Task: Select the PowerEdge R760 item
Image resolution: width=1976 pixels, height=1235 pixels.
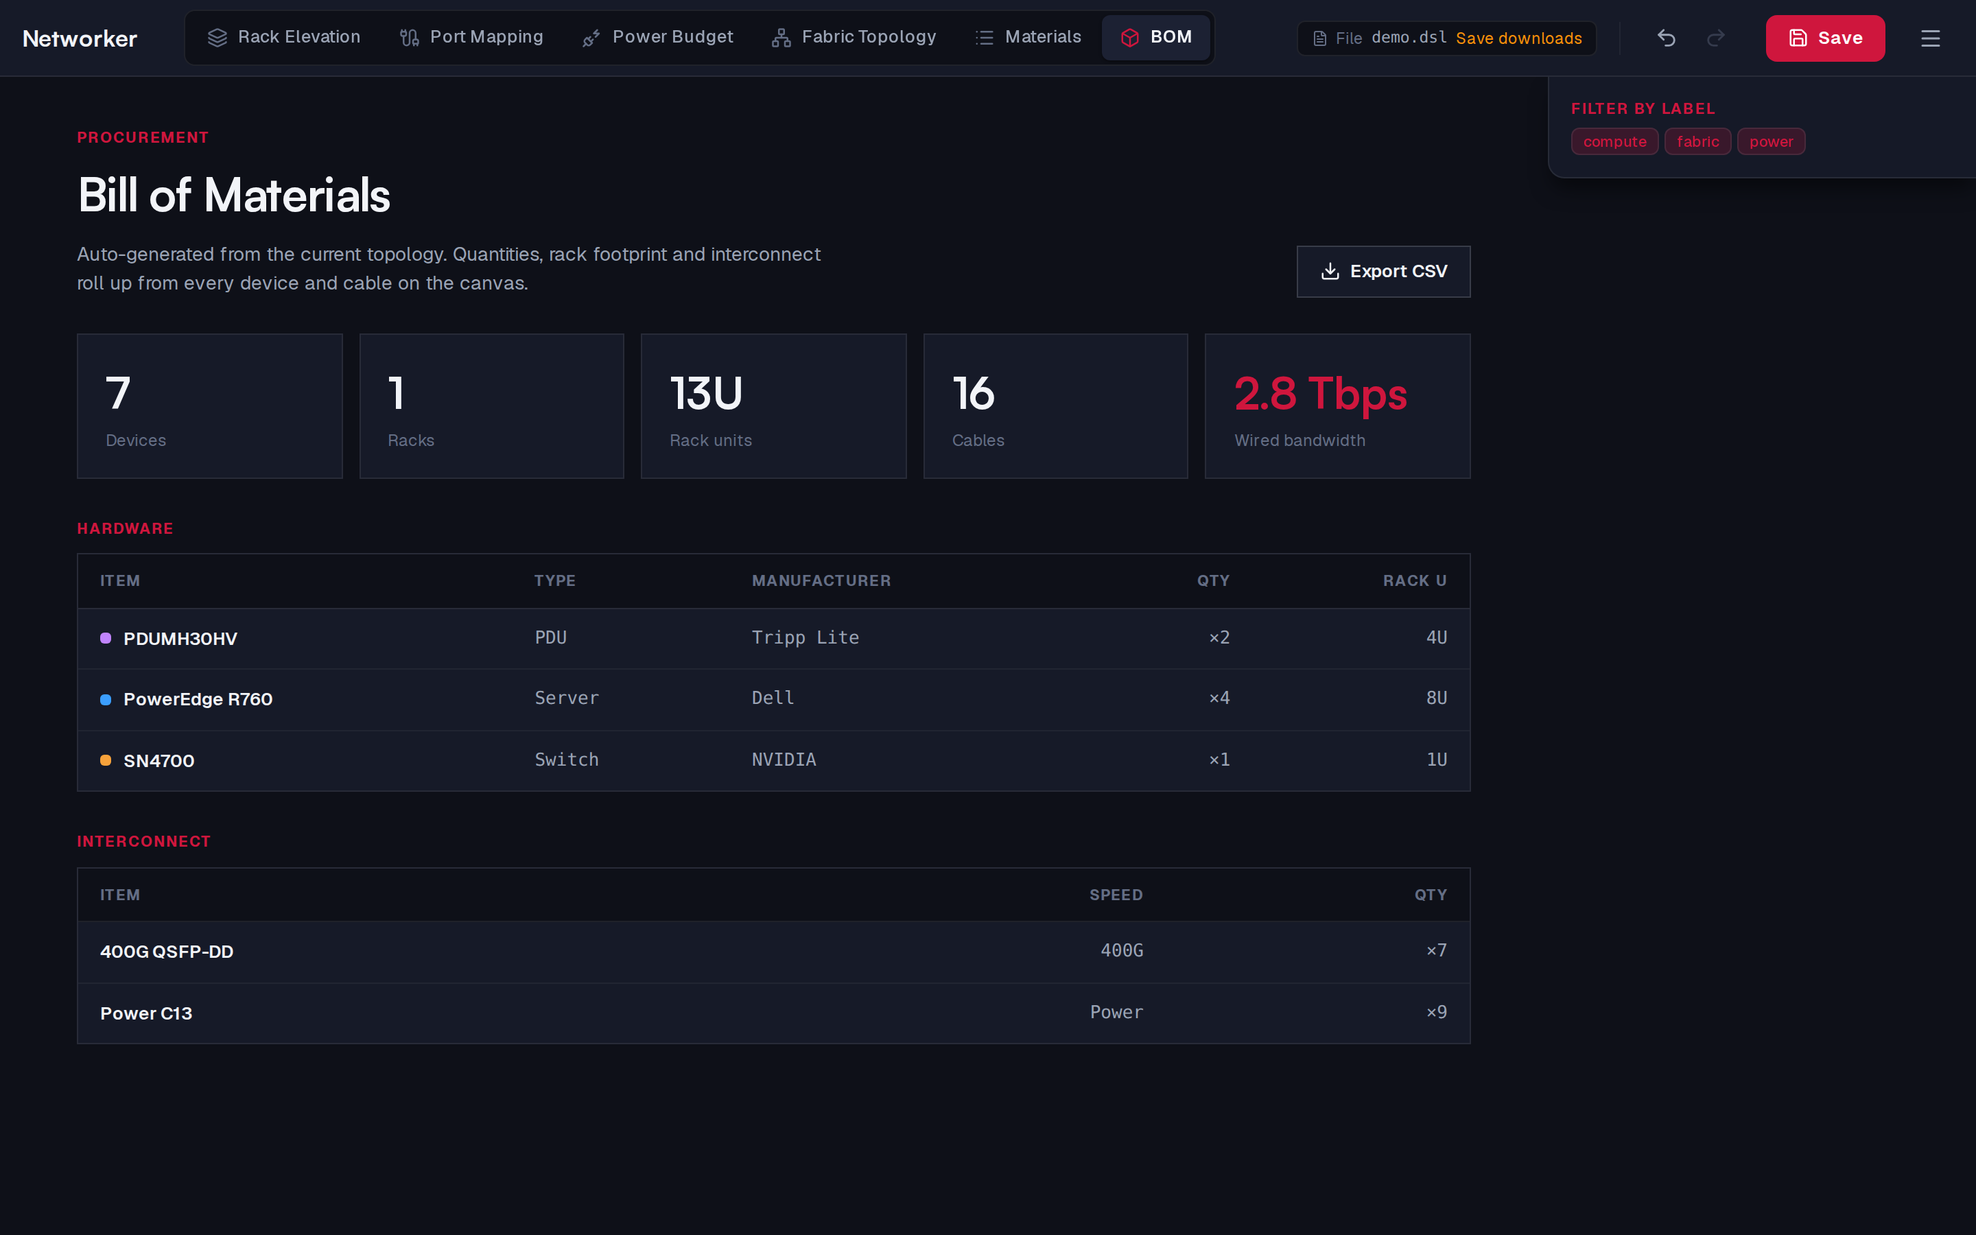Action: pyautogui.click(x=773, y=699)
